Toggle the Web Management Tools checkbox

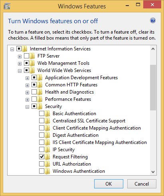tap(26, 63)
